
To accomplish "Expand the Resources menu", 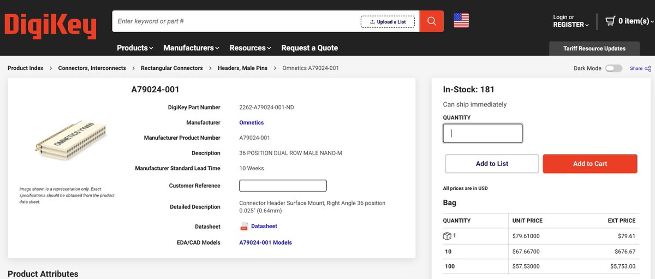I will 250,48.
